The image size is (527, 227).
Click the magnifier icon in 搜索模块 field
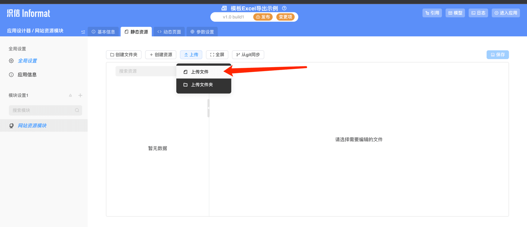[x=77, y=110]
